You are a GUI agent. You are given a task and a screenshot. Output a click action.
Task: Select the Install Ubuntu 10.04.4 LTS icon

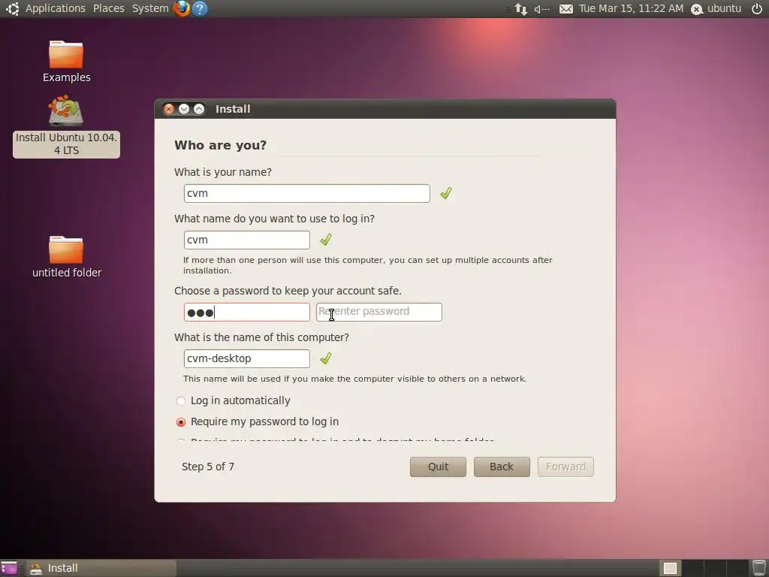[66, 126]
